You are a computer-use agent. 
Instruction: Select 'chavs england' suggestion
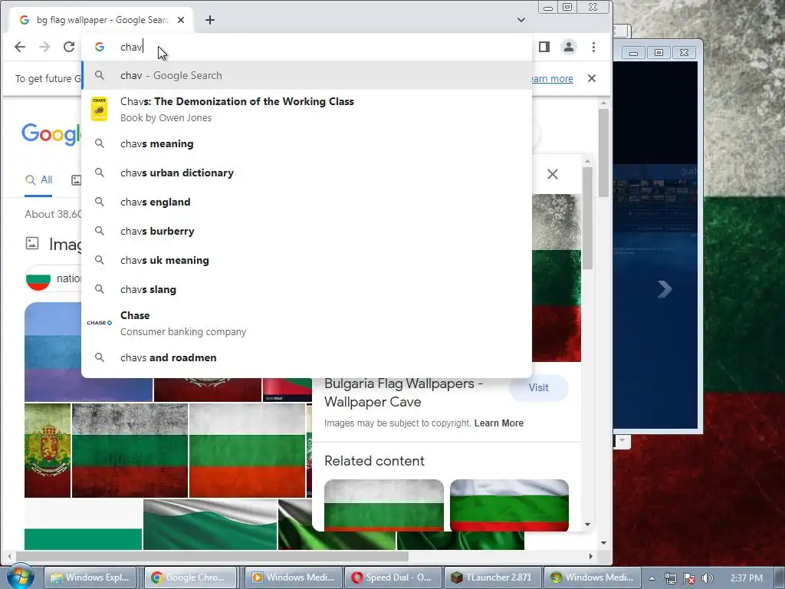[x=307, y=202]
